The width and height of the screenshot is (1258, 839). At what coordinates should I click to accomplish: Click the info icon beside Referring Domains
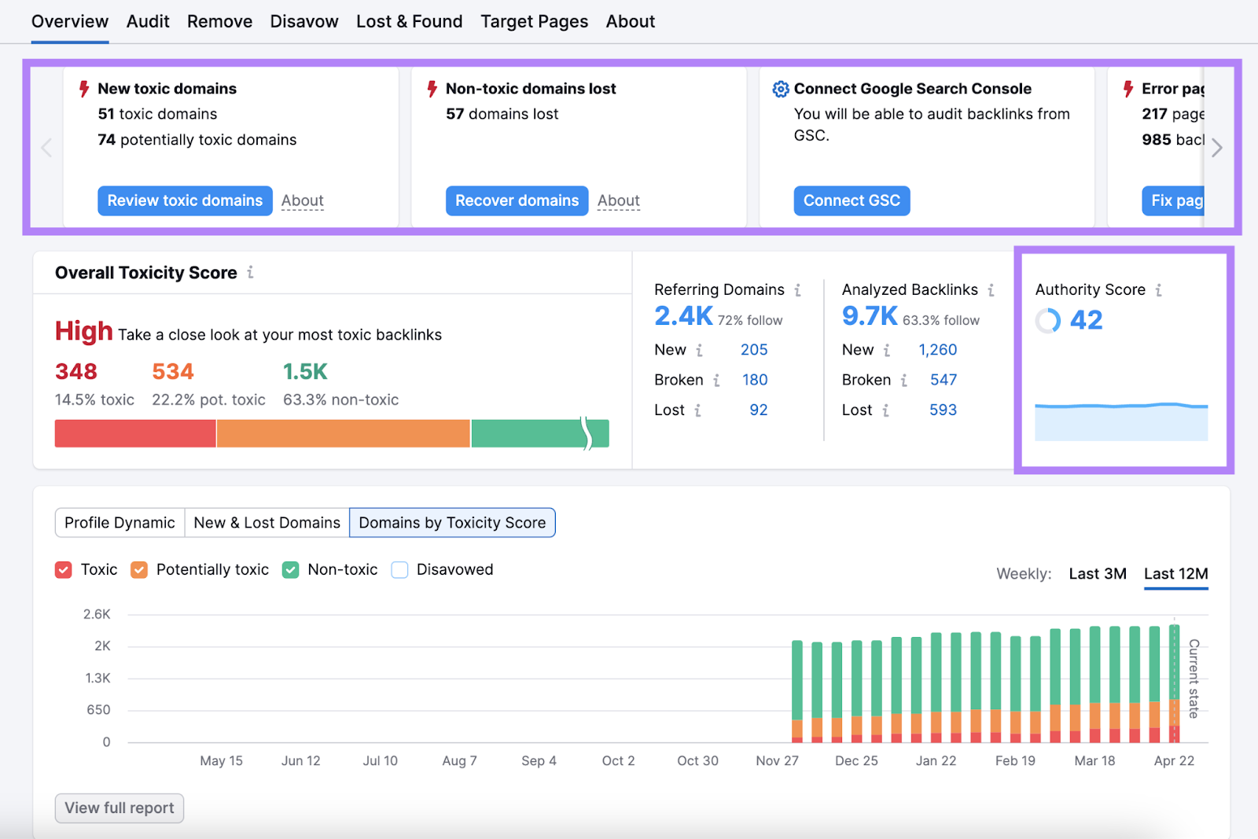800,289
